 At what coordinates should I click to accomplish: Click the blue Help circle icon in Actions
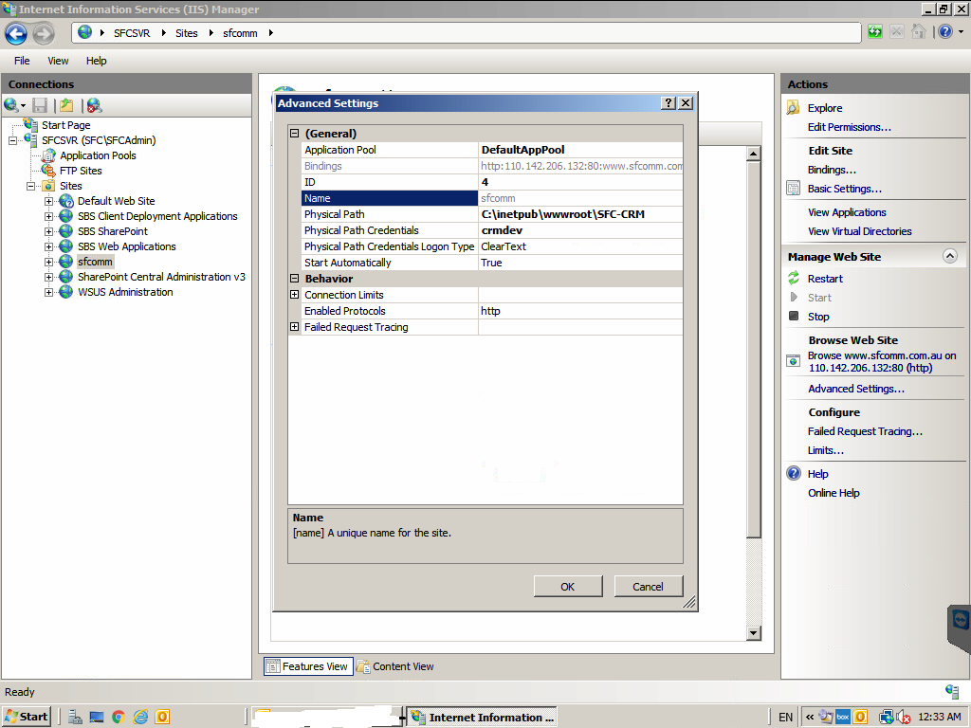[794, 473]
